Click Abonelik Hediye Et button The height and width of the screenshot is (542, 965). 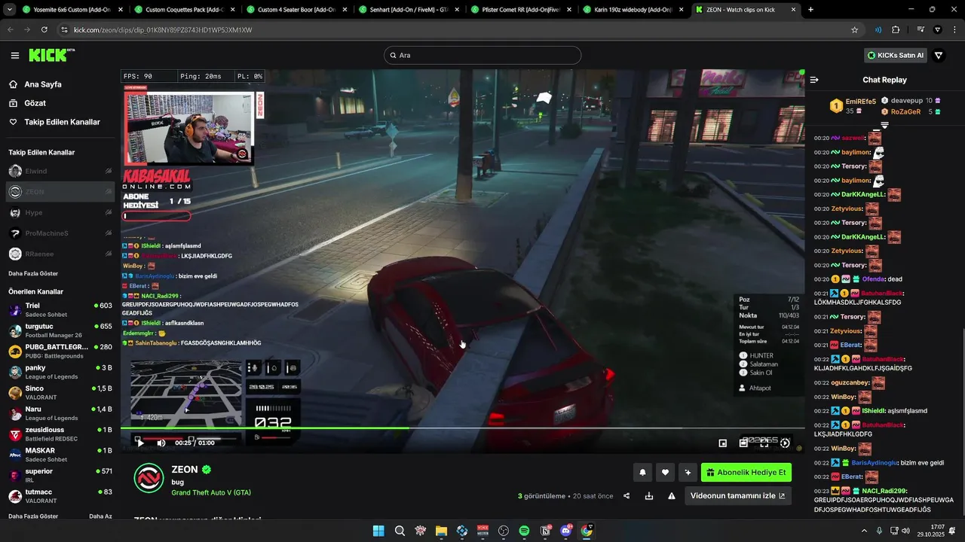pos(746,473)
